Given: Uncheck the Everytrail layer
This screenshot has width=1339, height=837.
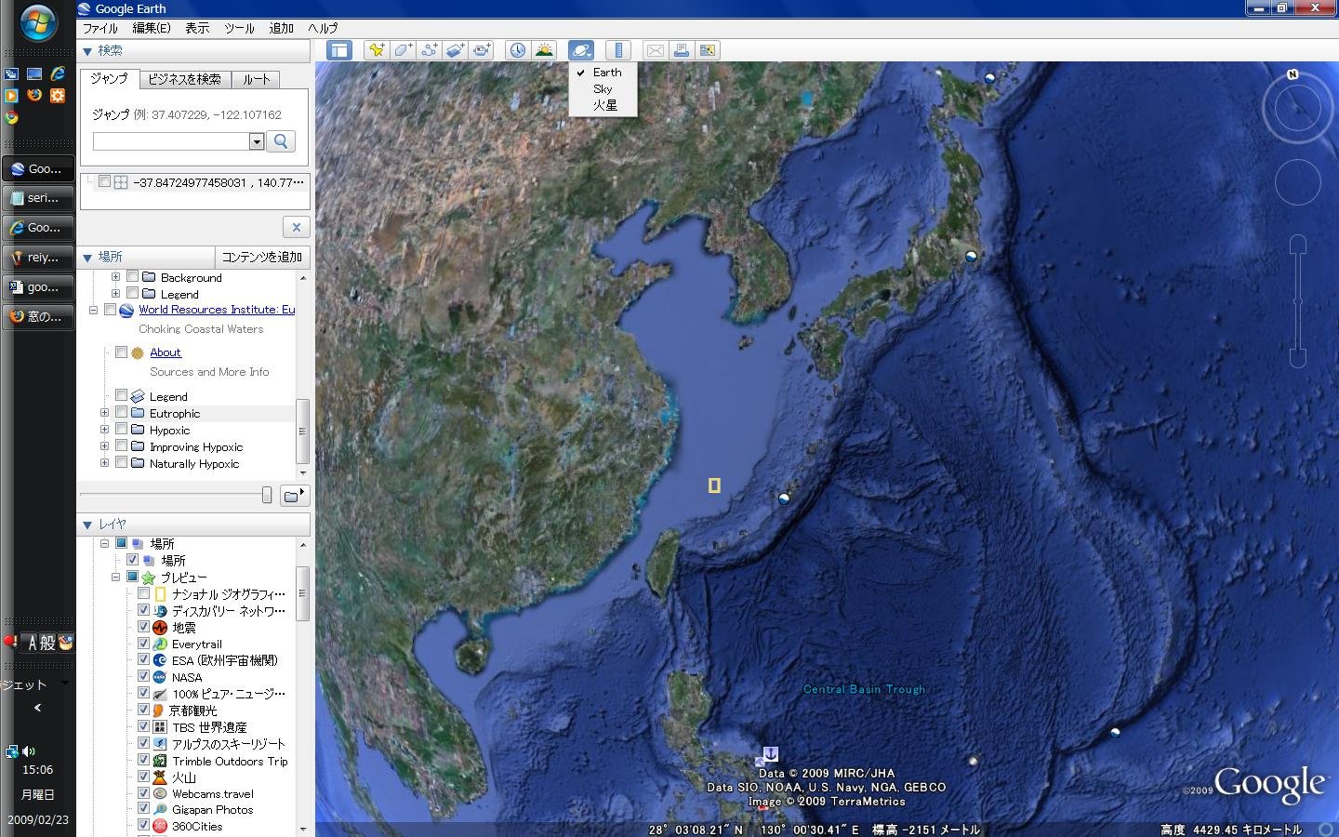Looking at the screenshot, I should point(143,644).
